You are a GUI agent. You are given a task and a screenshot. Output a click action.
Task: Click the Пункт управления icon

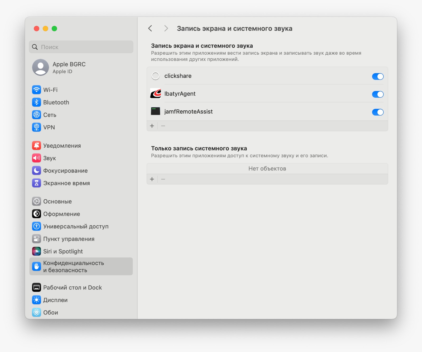point(36,239)
